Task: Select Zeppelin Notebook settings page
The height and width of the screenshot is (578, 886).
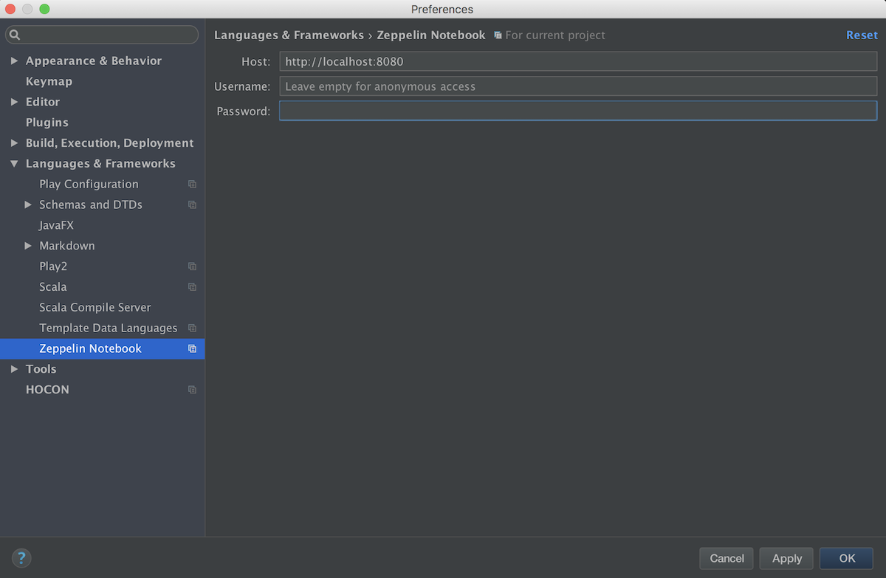Action: coord(102,348)
